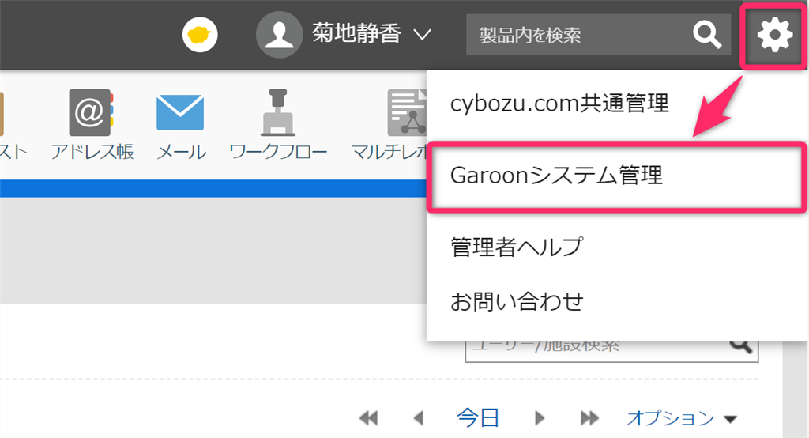Screen dimensions: 809x438
Task: Select cybozu.com共通管理 menu item
Action: click(x=560, y=104)
